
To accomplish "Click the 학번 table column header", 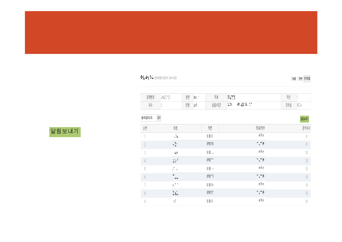I will pos(210,128).
